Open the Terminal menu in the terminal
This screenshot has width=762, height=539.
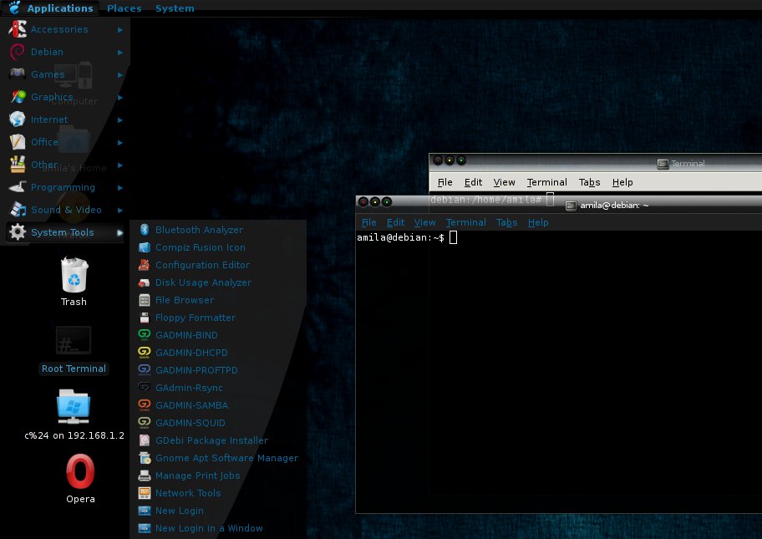[x=465, y=222]
